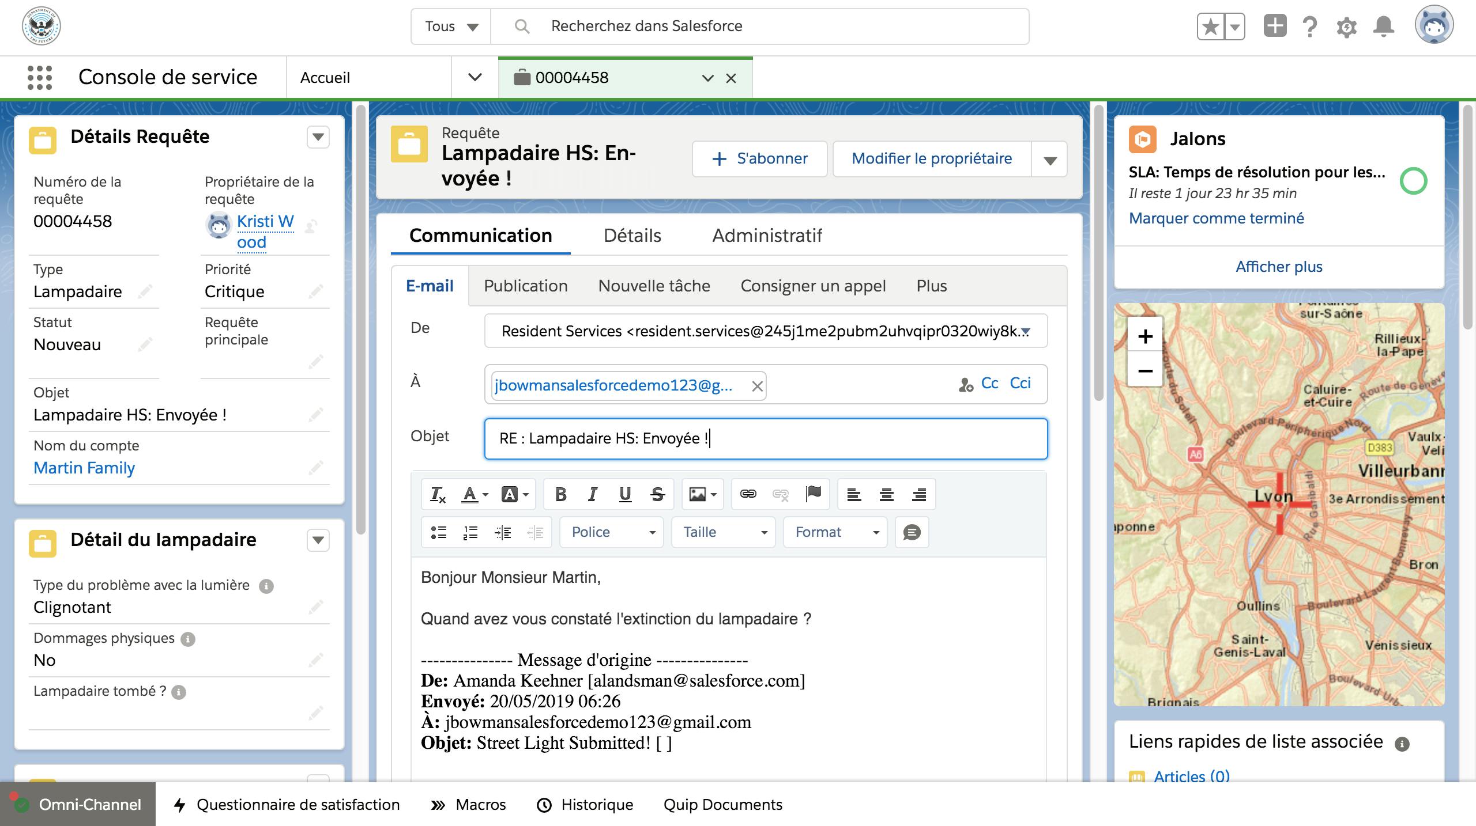Insert a numbered list
This screenshot has height=826, width=1476.
[470, 532]
